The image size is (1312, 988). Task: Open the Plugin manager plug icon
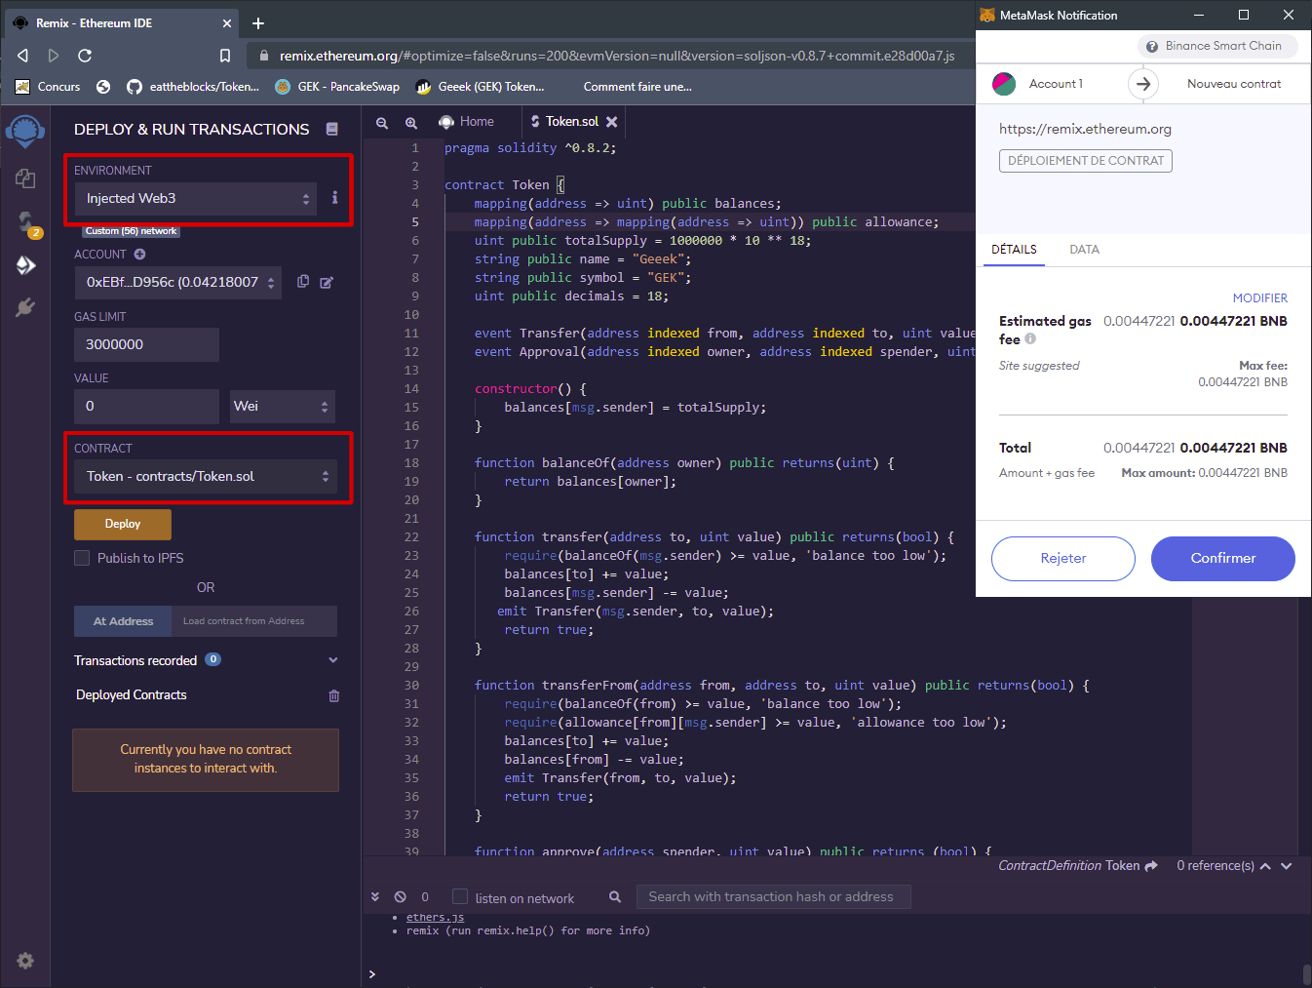[25, 307]
